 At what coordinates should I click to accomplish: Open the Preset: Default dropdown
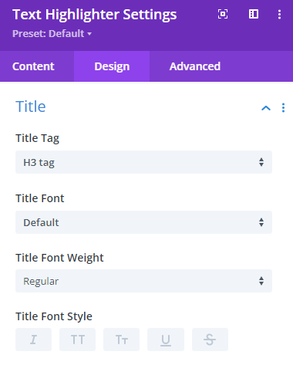tap(52, 34)
